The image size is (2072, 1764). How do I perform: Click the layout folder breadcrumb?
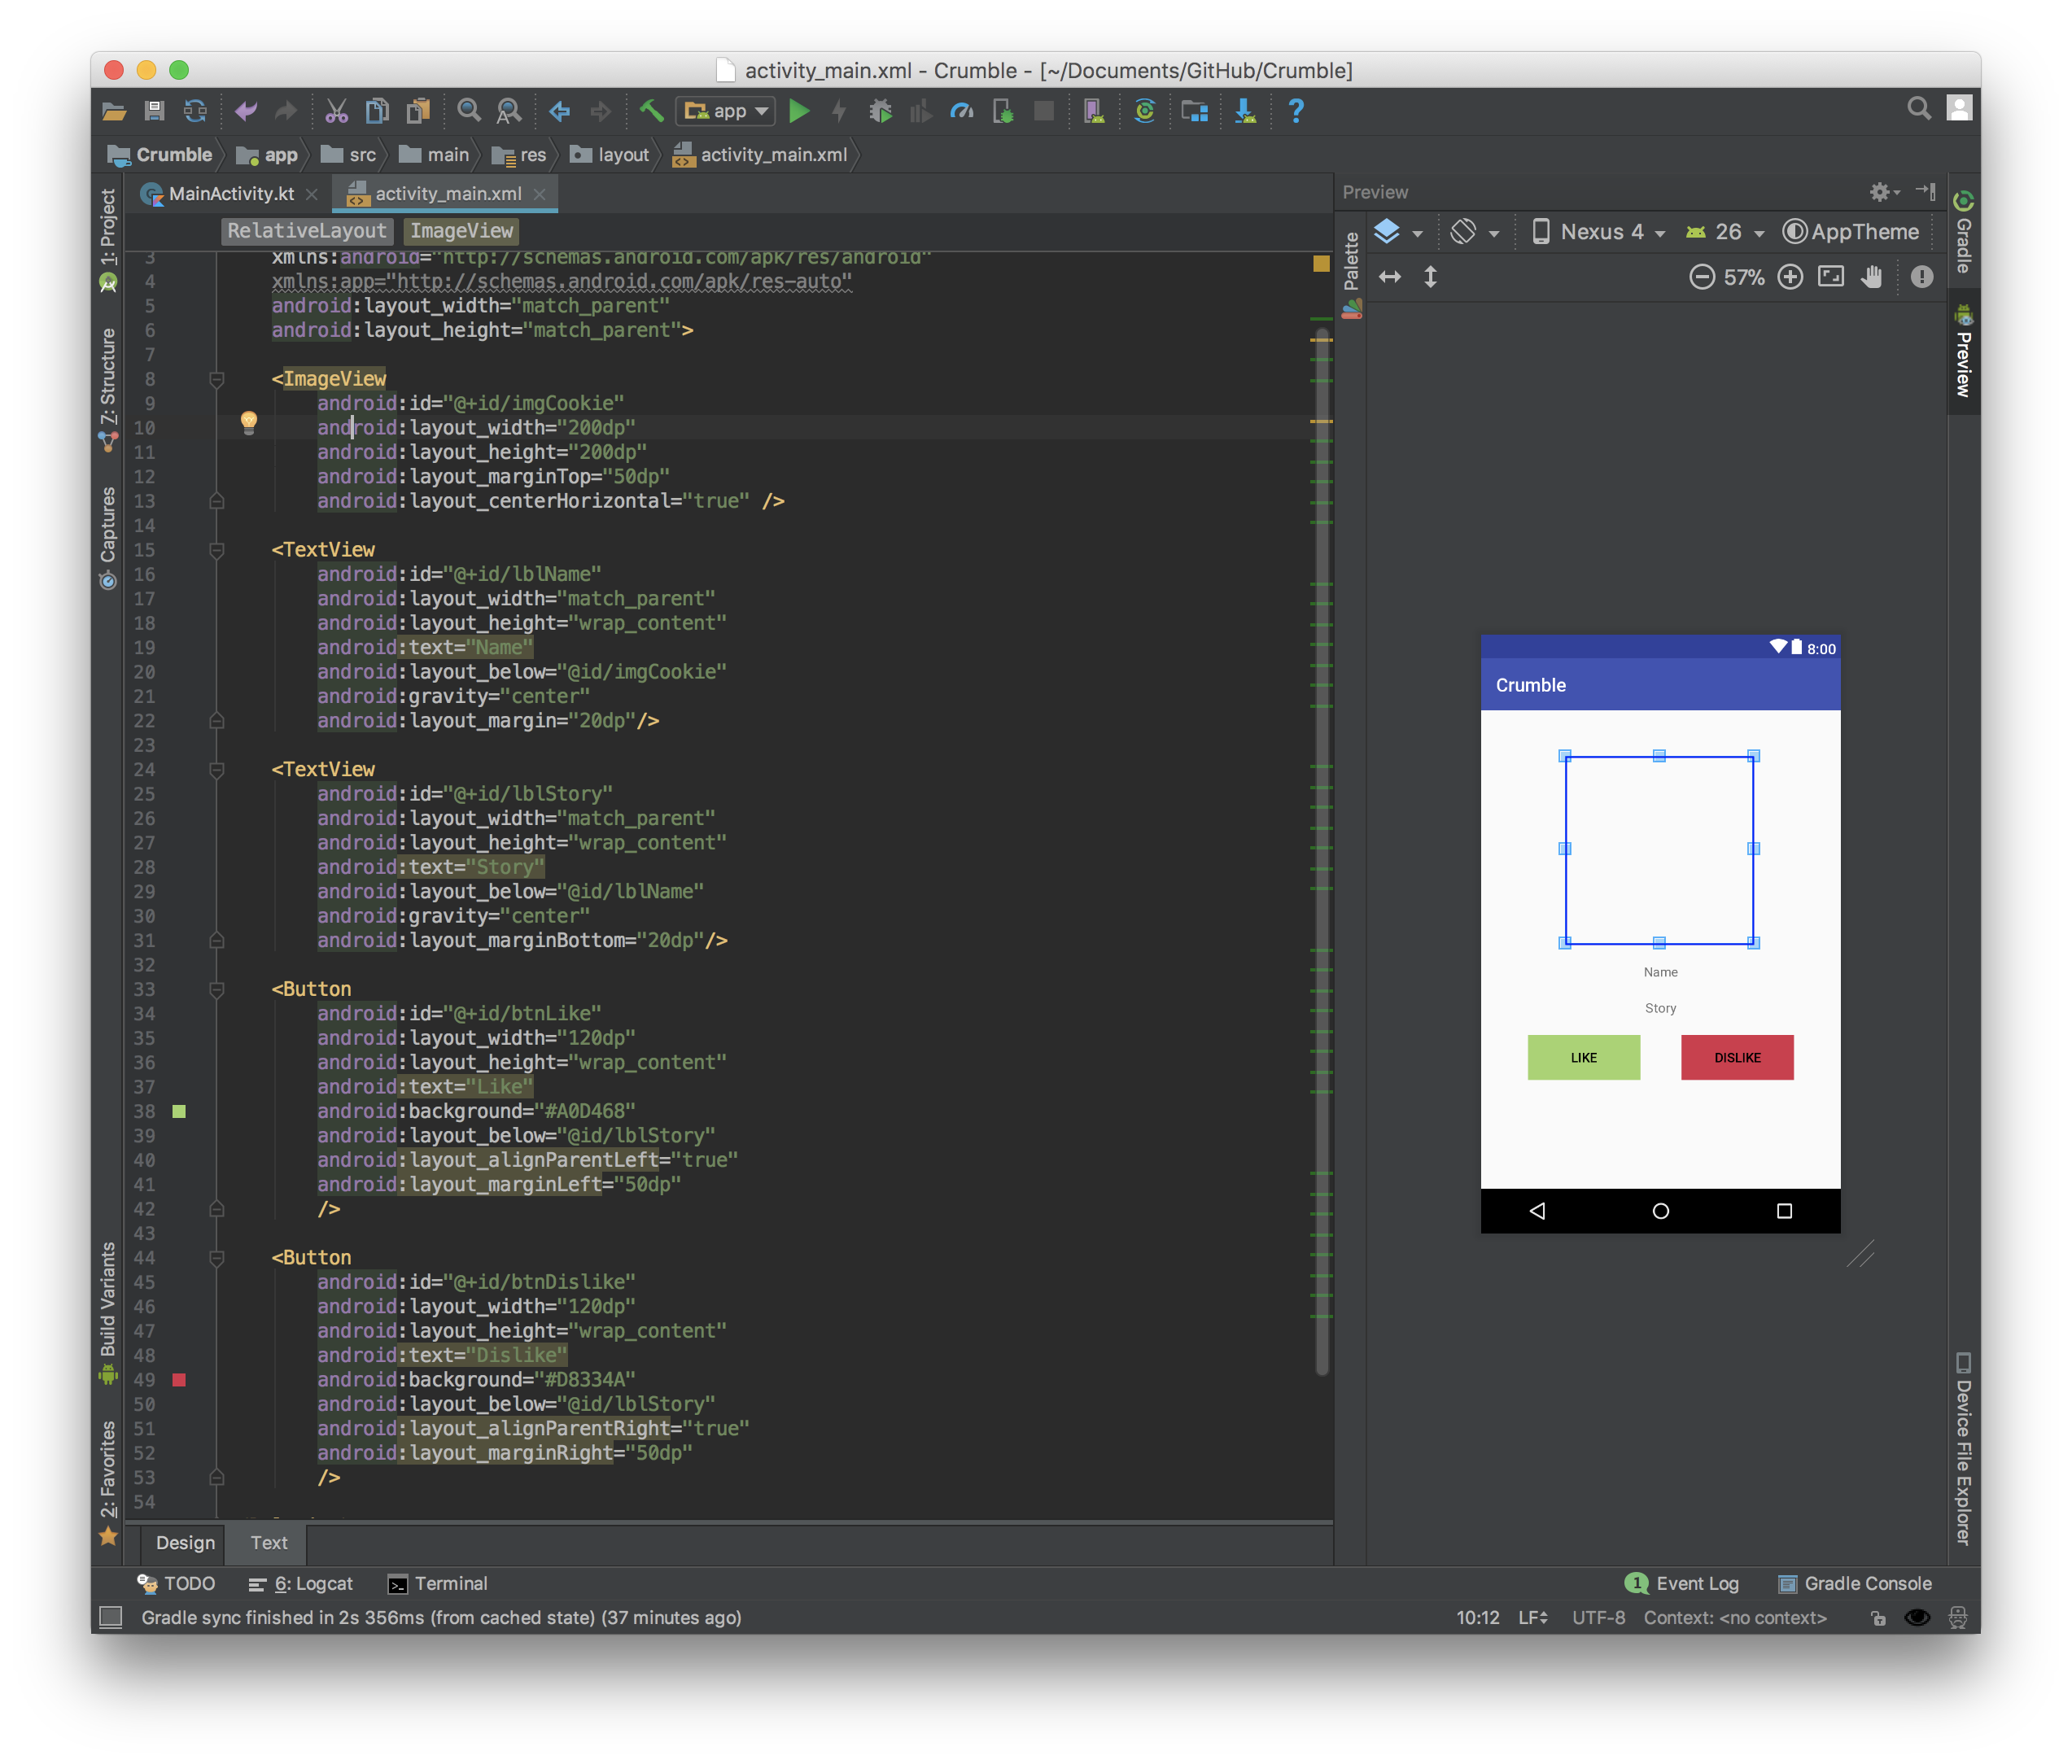(x=610, y=155)
